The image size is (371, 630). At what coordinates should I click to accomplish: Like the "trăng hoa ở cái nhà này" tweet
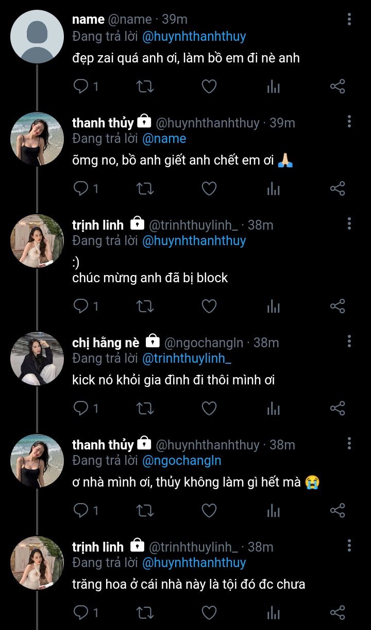pos(209,613)
